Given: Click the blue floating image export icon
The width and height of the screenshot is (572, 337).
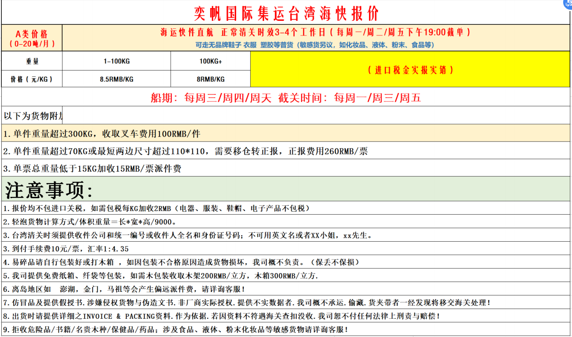Looking at the screenshot, I should (x=568, y=4).
